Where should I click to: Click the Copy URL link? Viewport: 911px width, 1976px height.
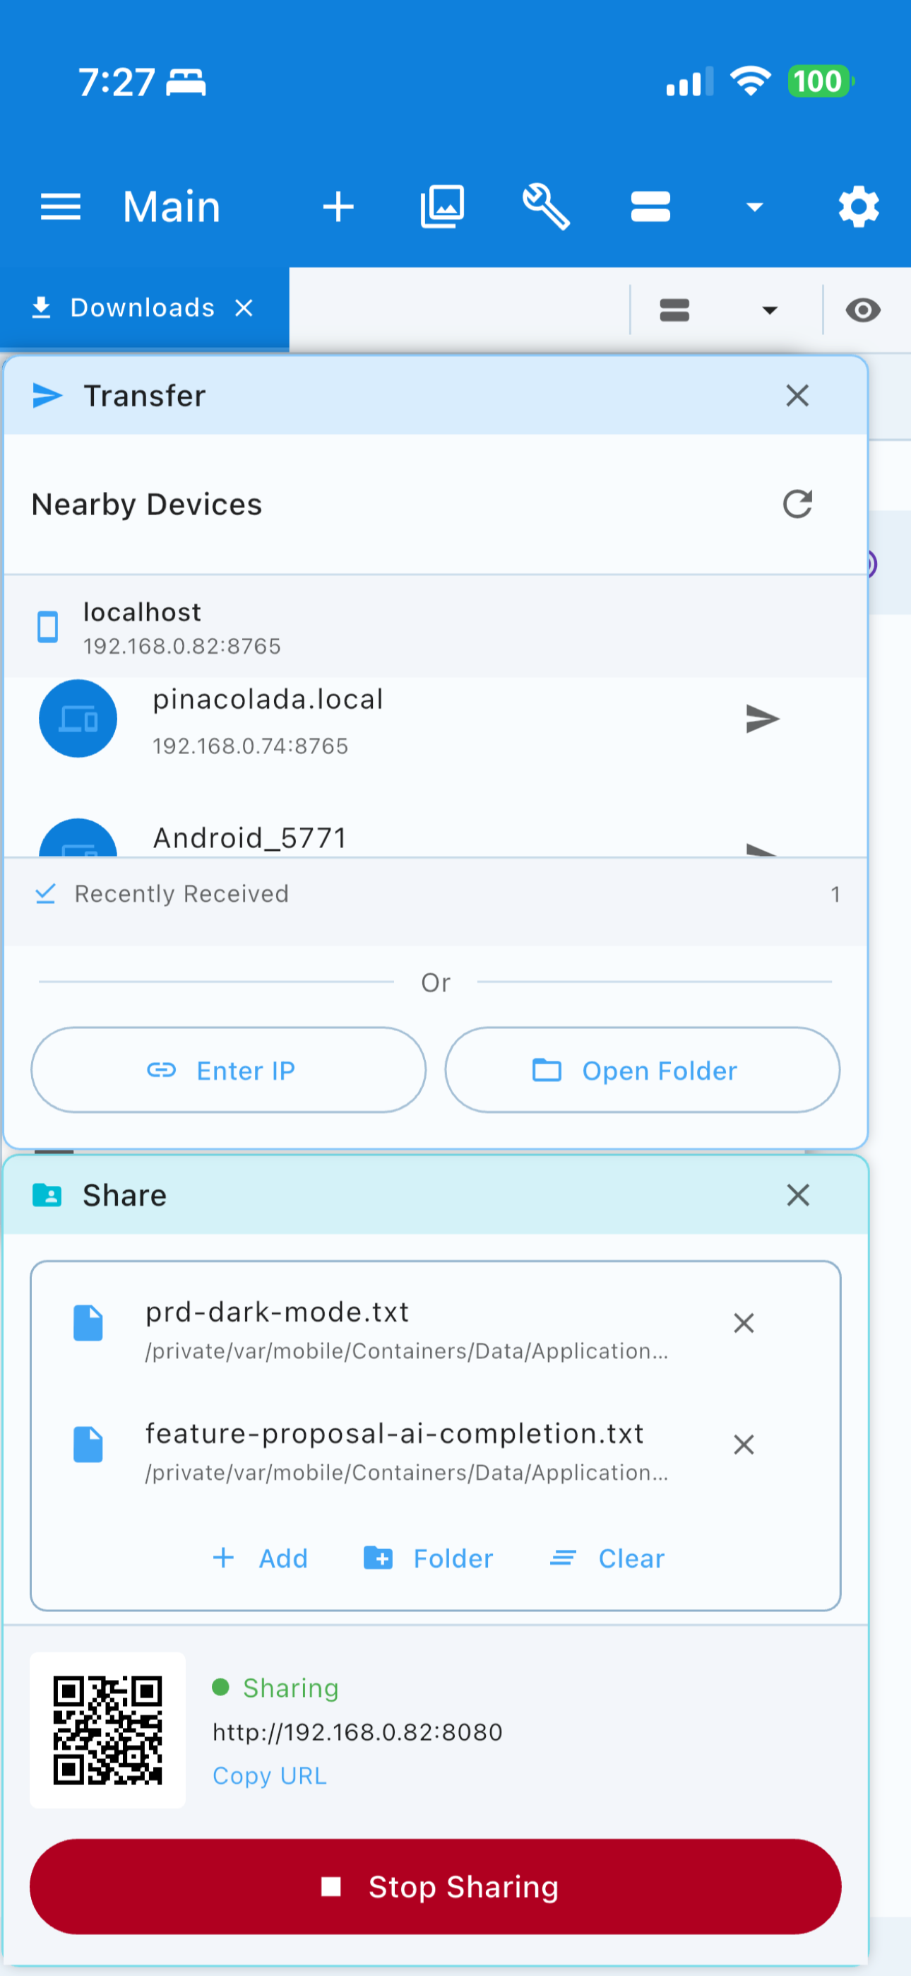click(269, 1776)
